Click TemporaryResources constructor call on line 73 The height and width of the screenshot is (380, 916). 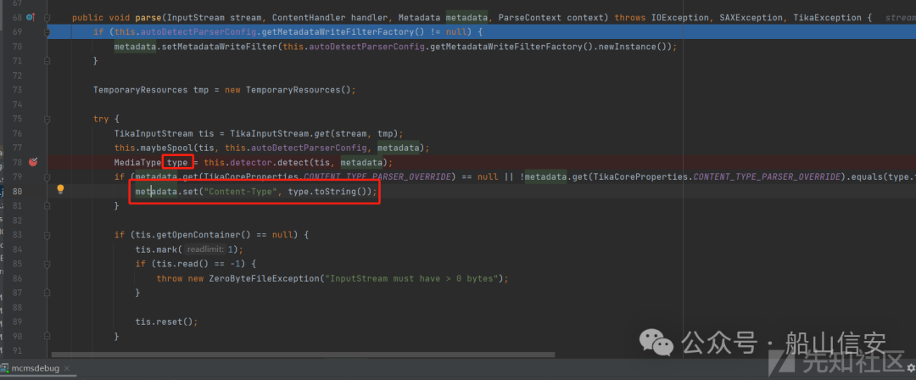299,90
